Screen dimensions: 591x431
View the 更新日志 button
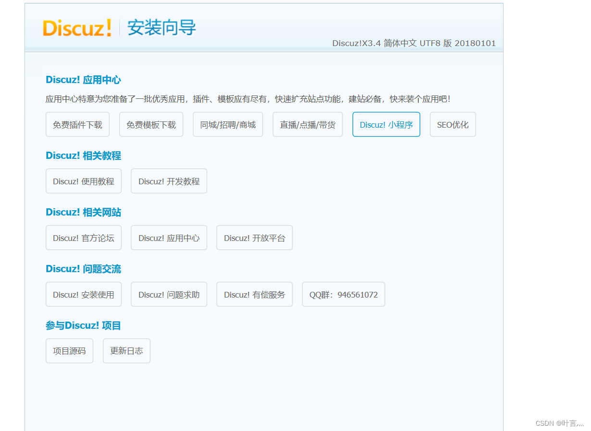point(126,351)
